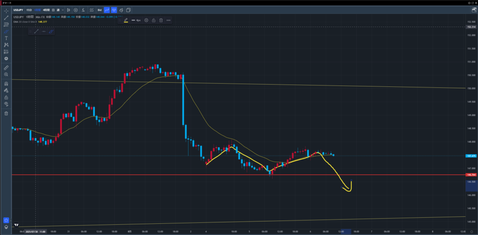Viewport: 478px width, 235px height.
Task: Lock the selected drawing in floating toolbar
Action: click(154, 20)
